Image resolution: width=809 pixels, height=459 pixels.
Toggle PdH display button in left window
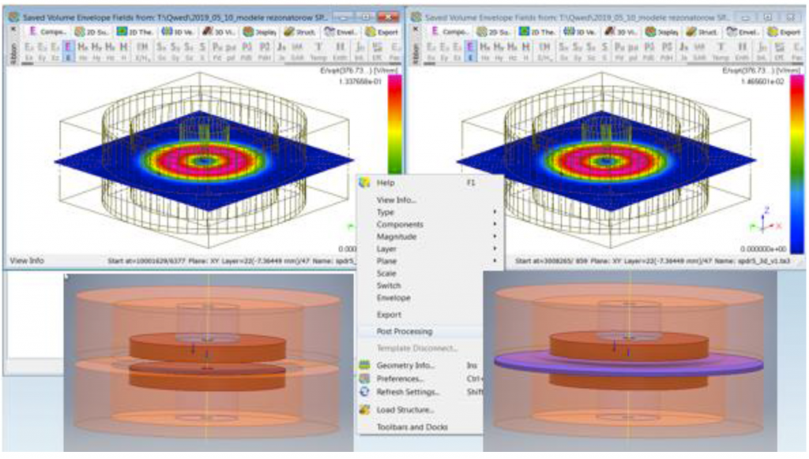[x=265, y=51]
